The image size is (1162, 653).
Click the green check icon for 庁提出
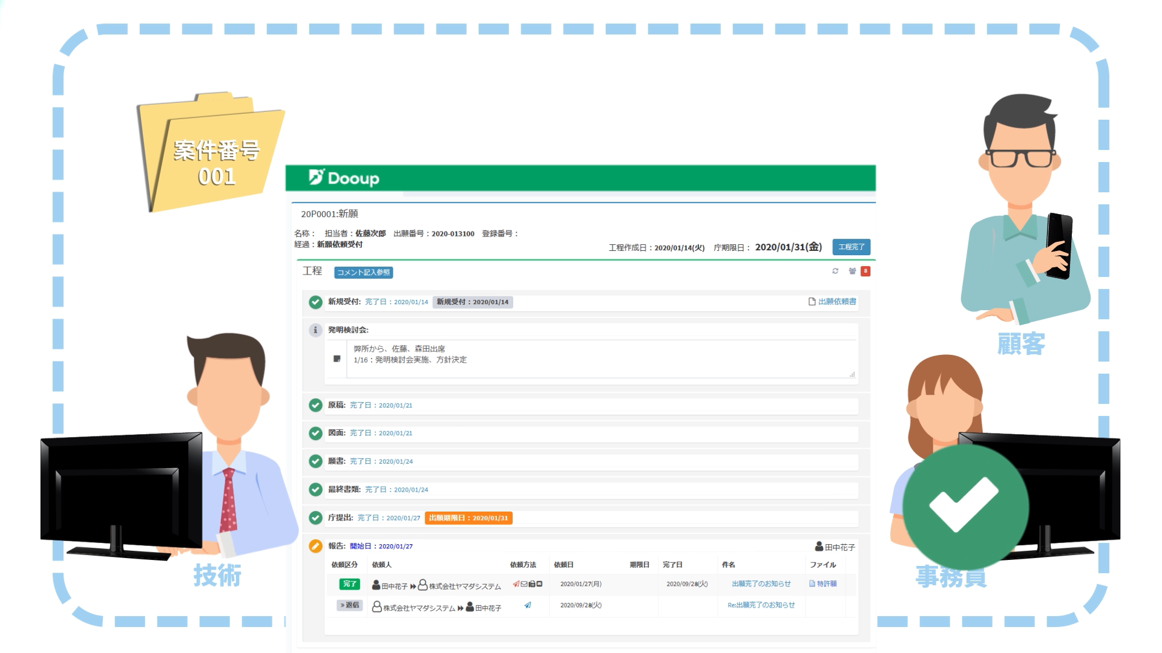point(315,518)
